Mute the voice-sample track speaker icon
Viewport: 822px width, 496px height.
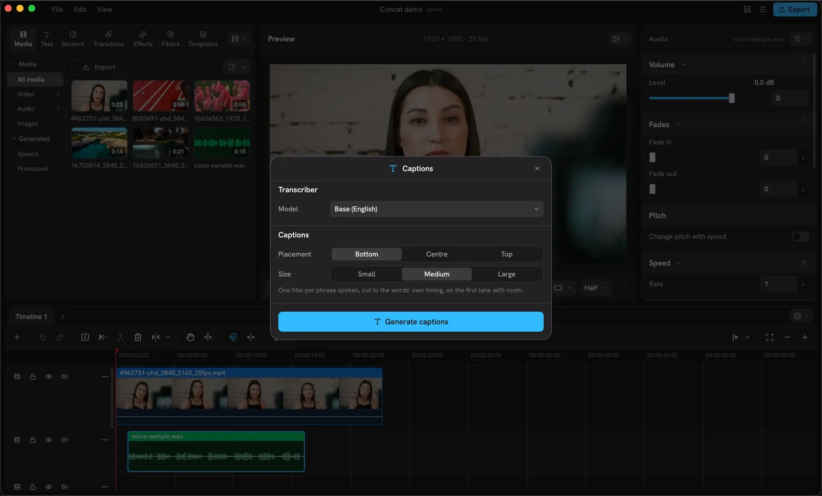[65, 440]
